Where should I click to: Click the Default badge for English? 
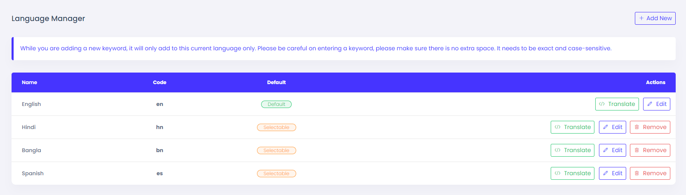click(276, 104)
